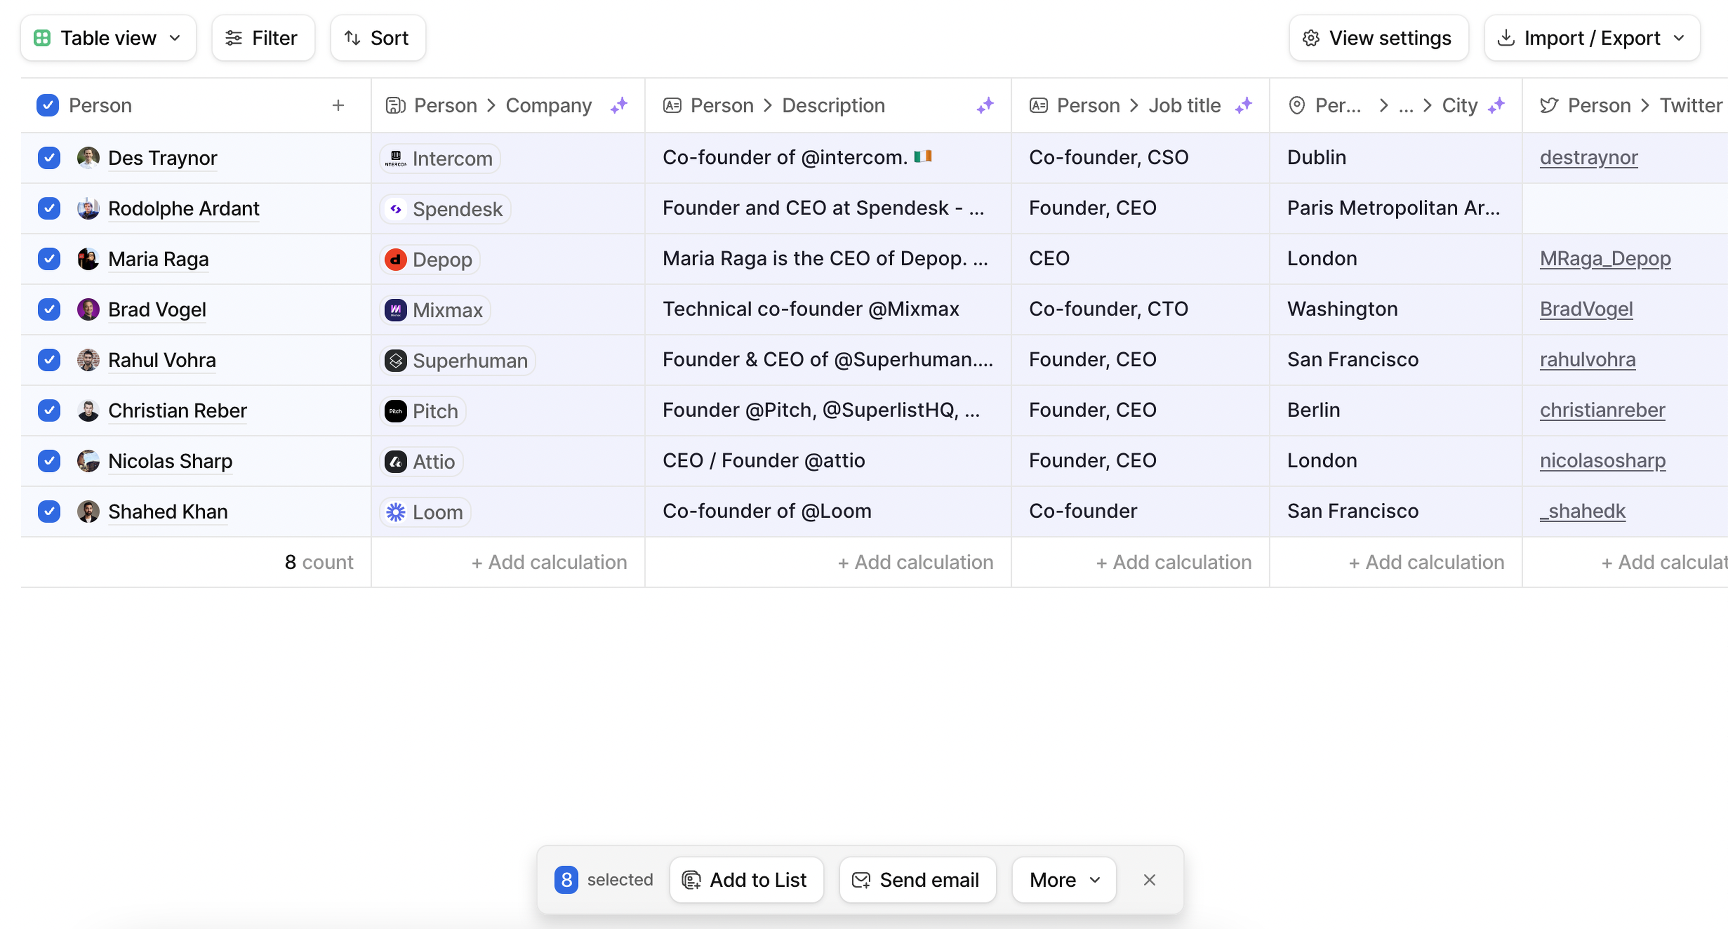Open the Loom company chip
The image size is (1728, 929).
tap(425, 512)
